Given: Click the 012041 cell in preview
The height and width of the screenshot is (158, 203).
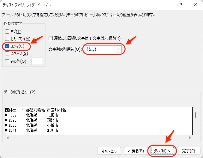Looking at the screenshot, I should click(x=11, y=130).
